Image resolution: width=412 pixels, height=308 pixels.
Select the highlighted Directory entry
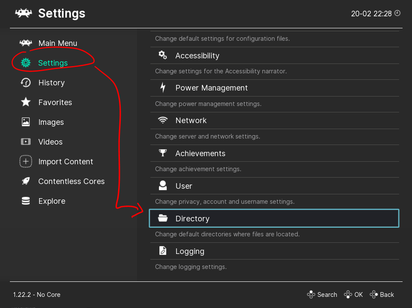pyautogui.click(x=274, y=218)
